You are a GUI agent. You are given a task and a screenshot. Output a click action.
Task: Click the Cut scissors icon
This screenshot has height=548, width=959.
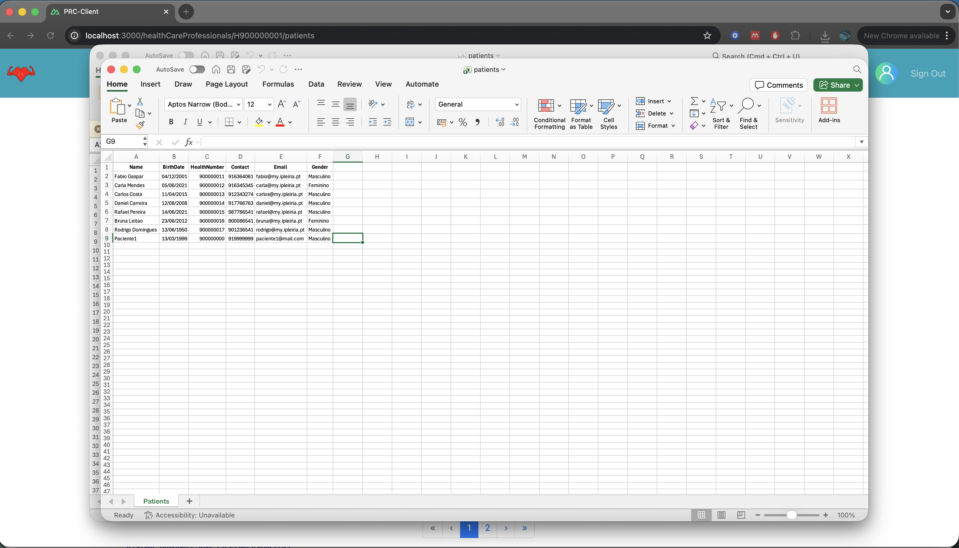(x=140, y=101)
